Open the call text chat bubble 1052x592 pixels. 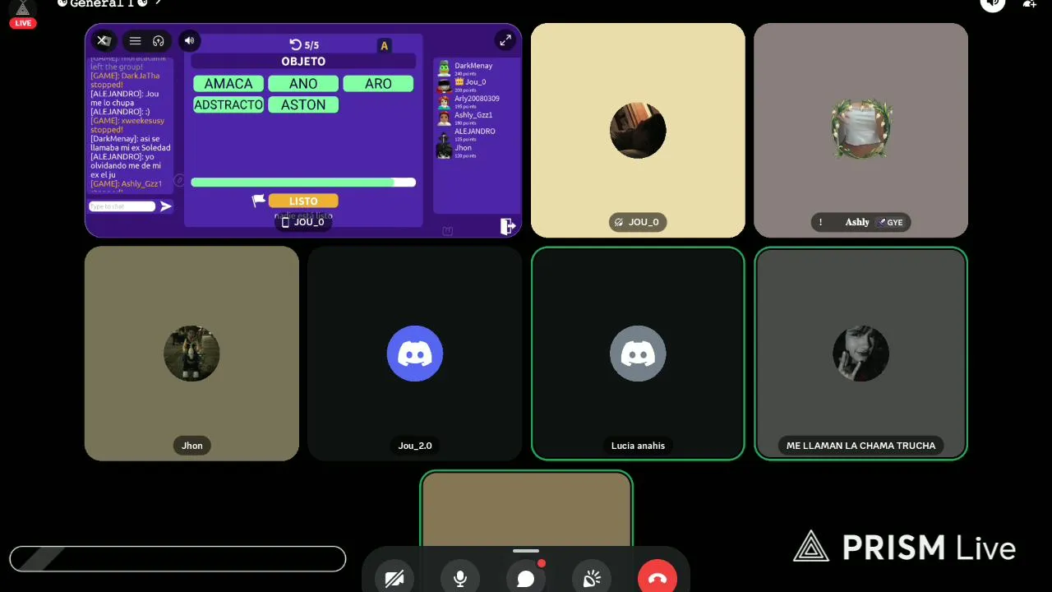coord(526,579)
